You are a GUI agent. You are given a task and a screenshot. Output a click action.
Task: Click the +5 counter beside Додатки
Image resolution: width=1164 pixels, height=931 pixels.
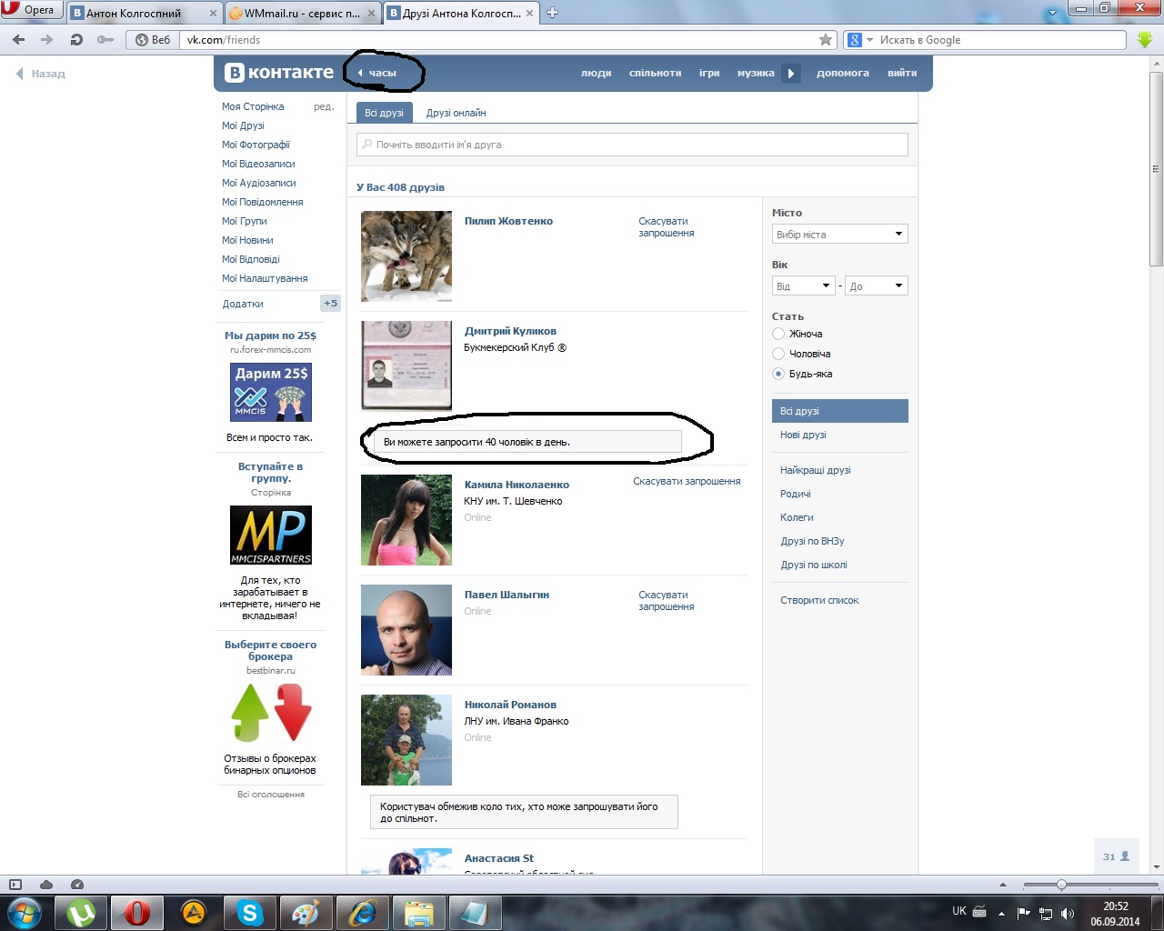pos(330,304)
